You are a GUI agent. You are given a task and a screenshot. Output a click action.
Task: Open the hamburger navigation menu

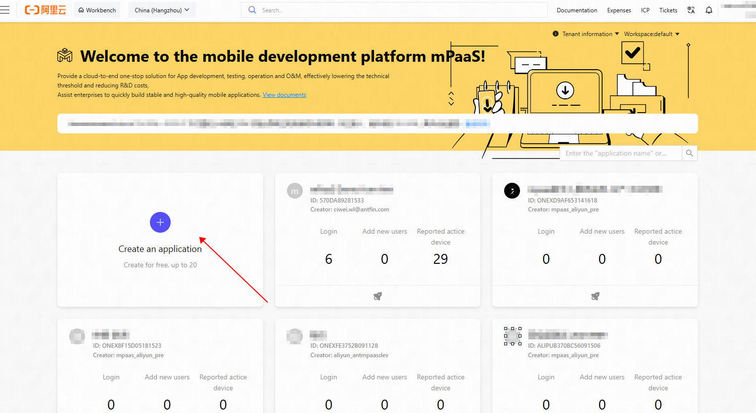click(5, 10)
